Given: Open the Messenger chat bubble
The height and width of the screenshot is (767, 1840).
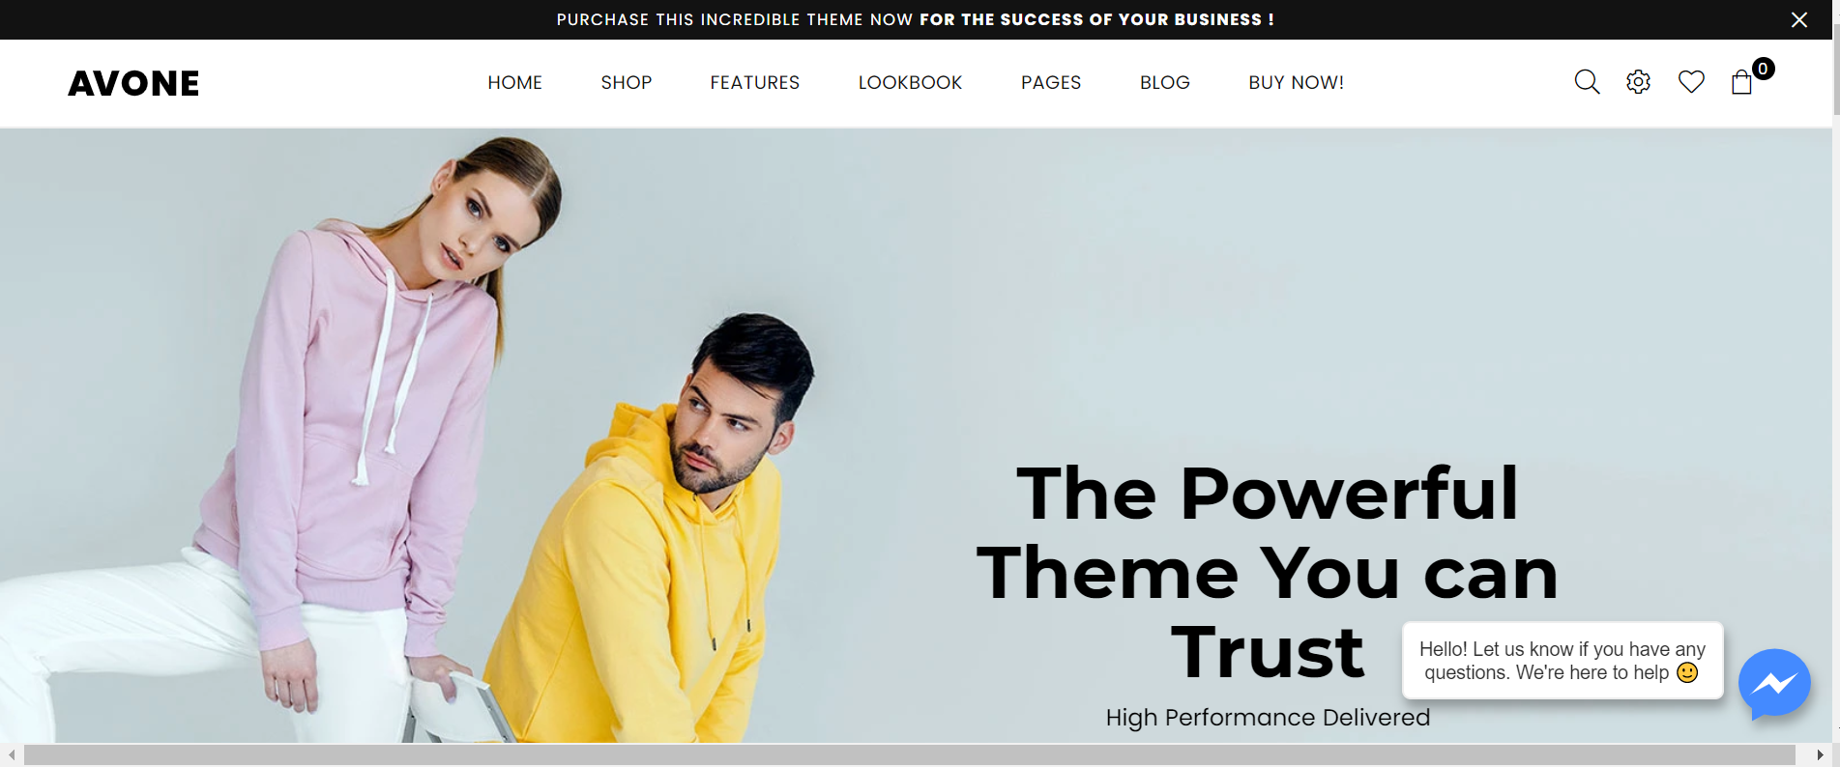Looking at the screenshot, I should tap(1774, 684).
